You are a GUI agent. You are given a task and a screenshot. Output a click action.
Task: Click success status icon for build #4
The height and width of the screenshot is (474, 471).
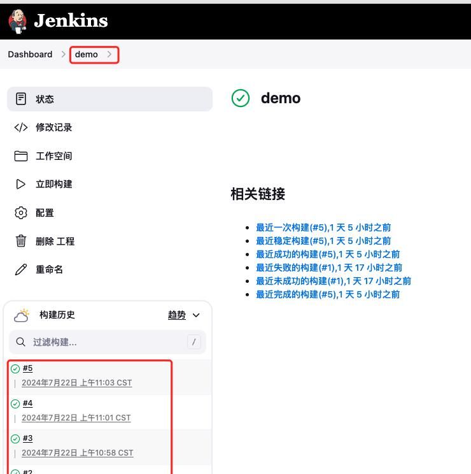(x=15, y=403)
